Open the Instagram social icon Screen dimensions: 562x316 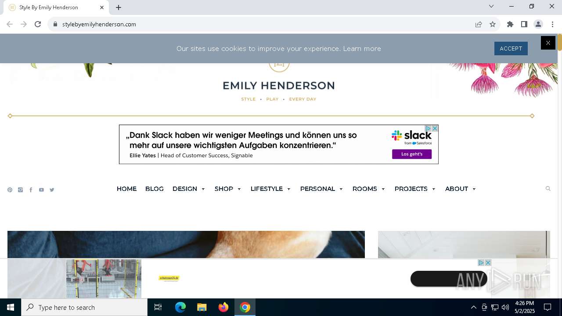coord(20,190)
